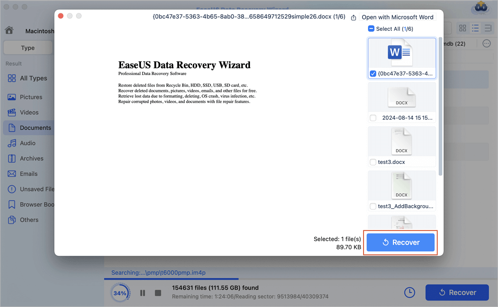Click the preview thumbnail list scrollbar
Viewport: 498px width, 307px height.
click(x=440, y=106)
